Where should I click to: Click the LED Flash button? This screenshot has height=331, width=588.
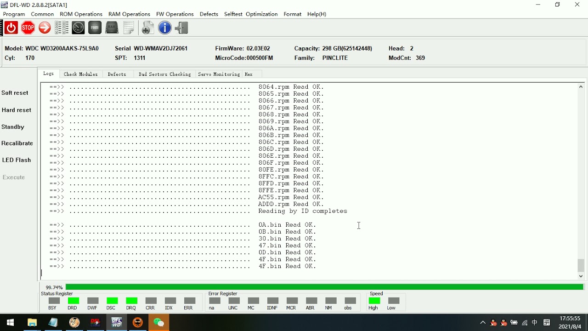[x=17, y=160]
